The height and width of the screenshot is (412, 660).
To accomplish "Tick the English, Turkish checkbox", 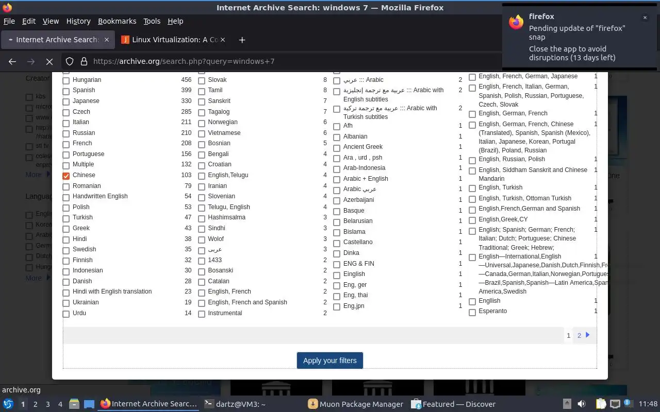I will [472, 188].
